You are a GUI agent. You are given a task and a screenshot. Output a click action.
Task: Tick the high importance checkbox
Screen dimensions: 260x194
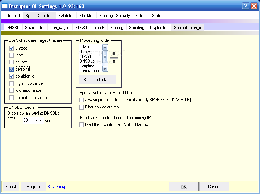pos(12,83)
